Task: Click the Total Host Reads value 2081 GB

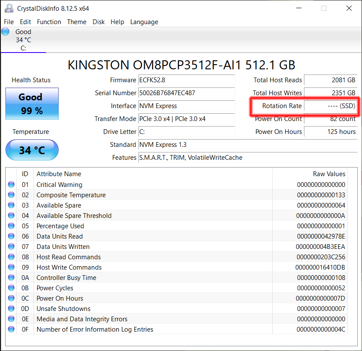Action: tap(331, 80)
